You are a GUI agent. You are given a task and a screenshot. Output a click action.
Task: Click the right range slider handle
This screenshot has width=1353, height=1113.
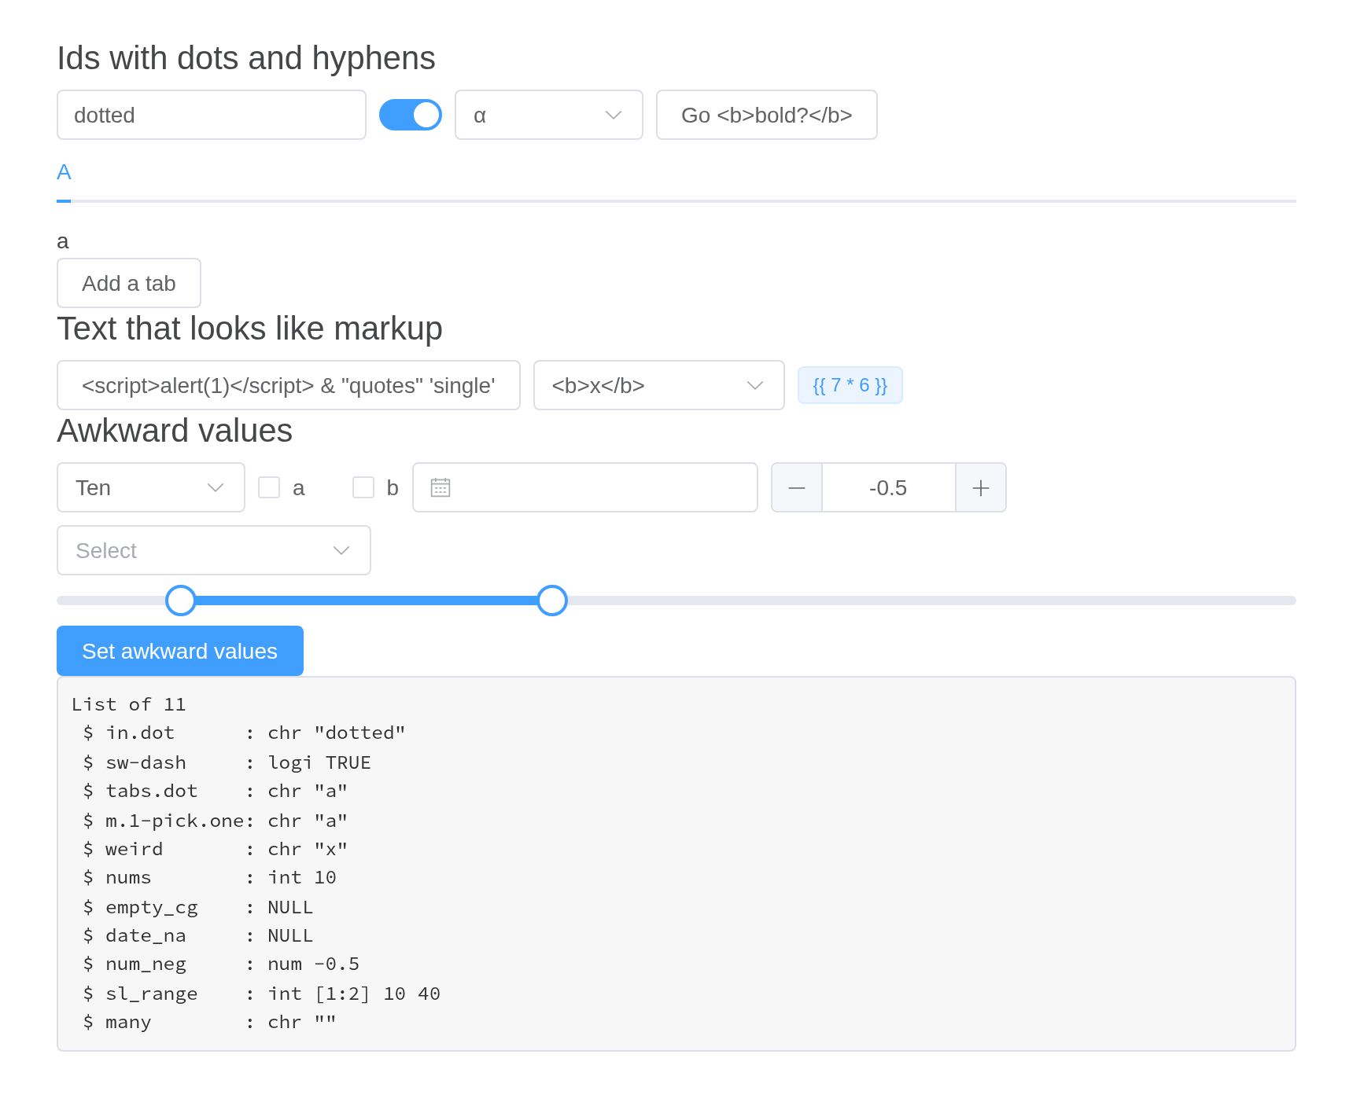pos(552,601)
